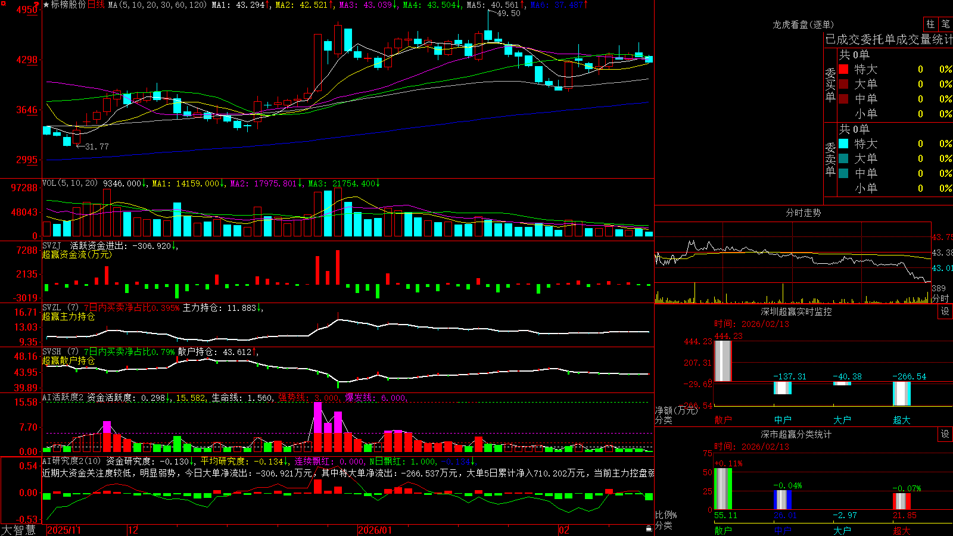Click the AI活跃度2 indicator label
This screenshot has width=953, height=536.
tap(63, 397)
